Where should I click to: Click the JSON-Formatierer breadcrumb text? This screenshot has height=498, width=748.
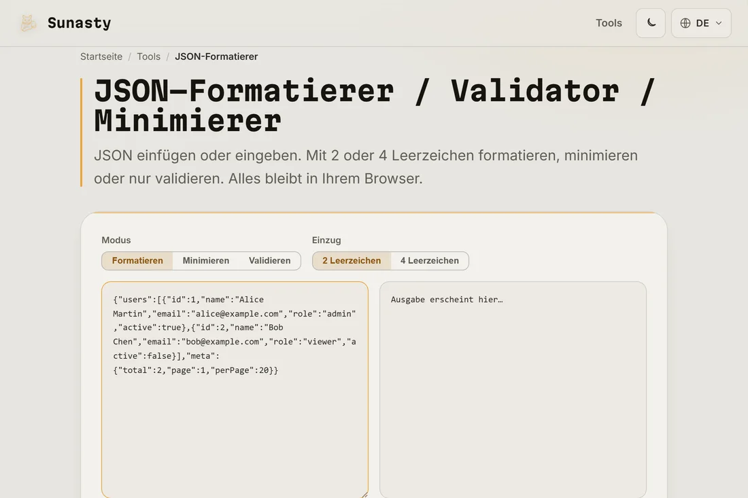point(216,56)
